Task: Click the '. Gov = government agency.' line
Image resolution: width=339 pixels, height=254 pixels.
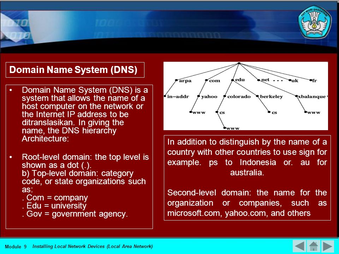Action: [75, 214]
